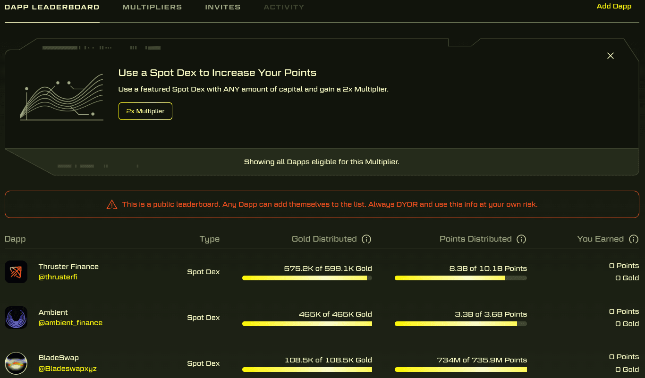Click Thruster Finance gold progress bar
Image resolution: width=645 pixels, height=378 pixels.
[307, 278]
